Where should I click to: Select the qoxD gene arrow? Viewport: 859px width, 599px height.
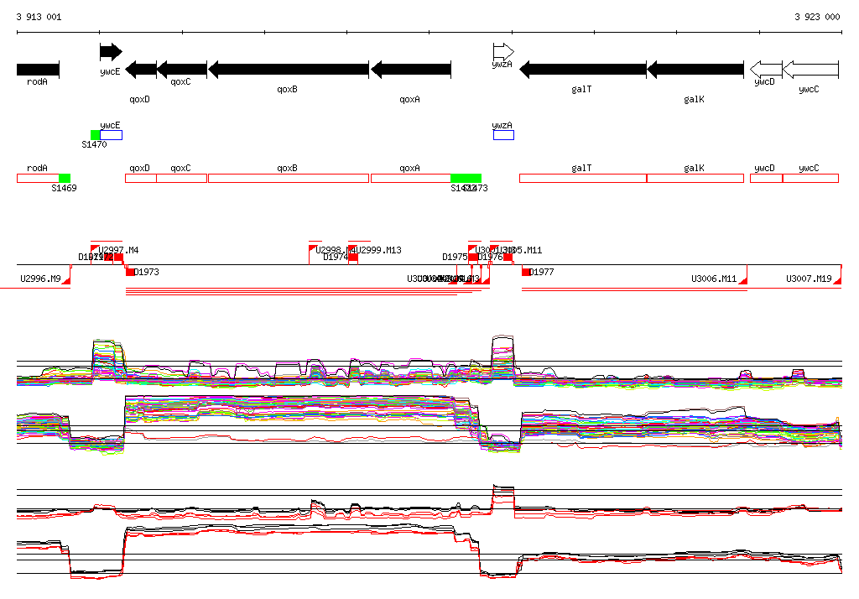(x=141, y=70)
